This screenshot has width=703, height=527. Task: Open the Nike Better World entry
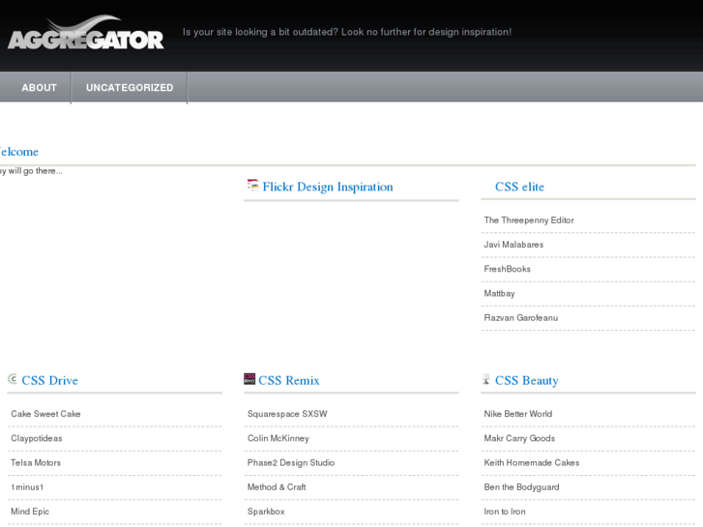pyautogui.click(x=518, y=414)
